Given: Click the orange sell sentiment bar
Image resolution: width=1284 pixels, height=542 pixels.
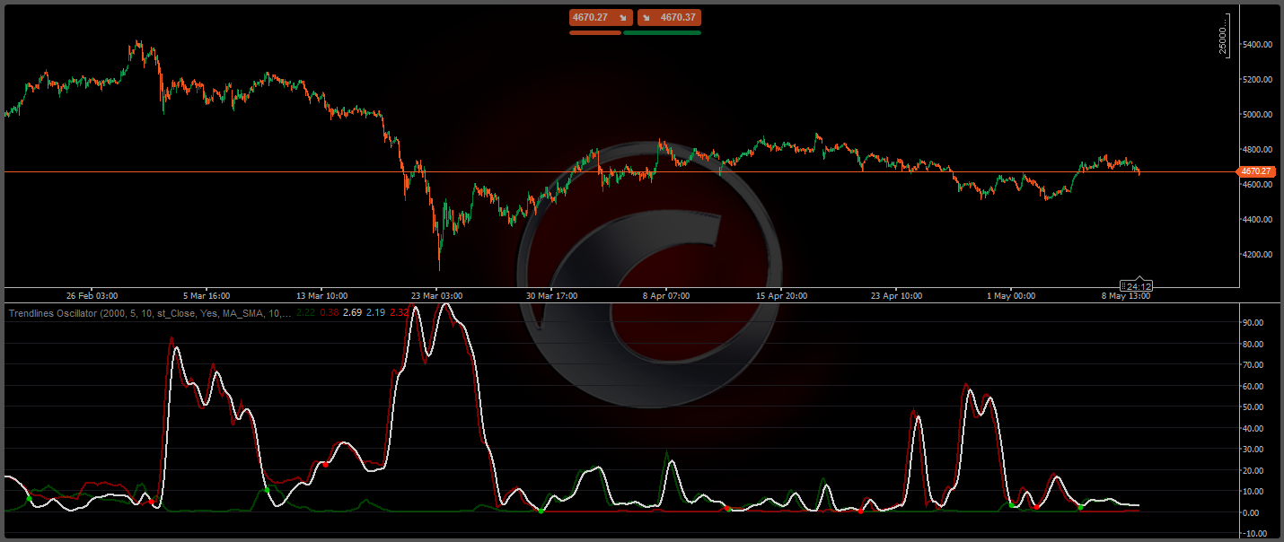Looking at the screenshot, I should [x=595, y=32].
